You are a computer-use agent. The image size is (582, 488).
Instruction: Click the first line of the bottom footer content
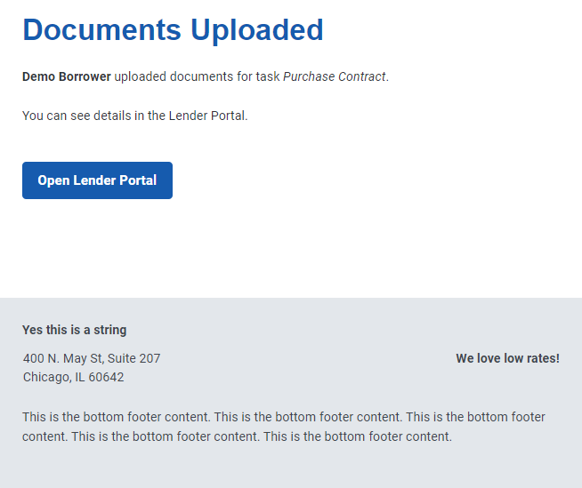tap(284, 417)
